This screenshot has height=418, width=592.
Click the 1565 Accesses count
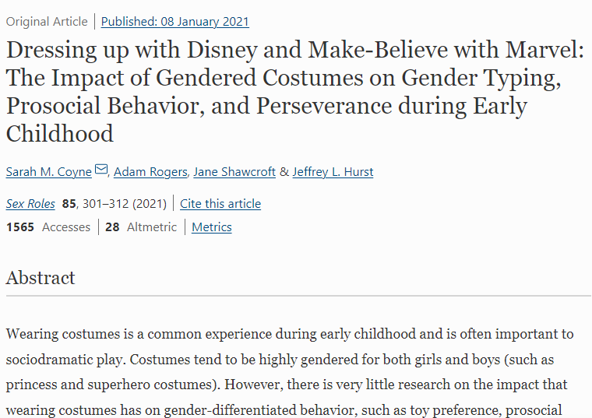[x=48, y=227]
